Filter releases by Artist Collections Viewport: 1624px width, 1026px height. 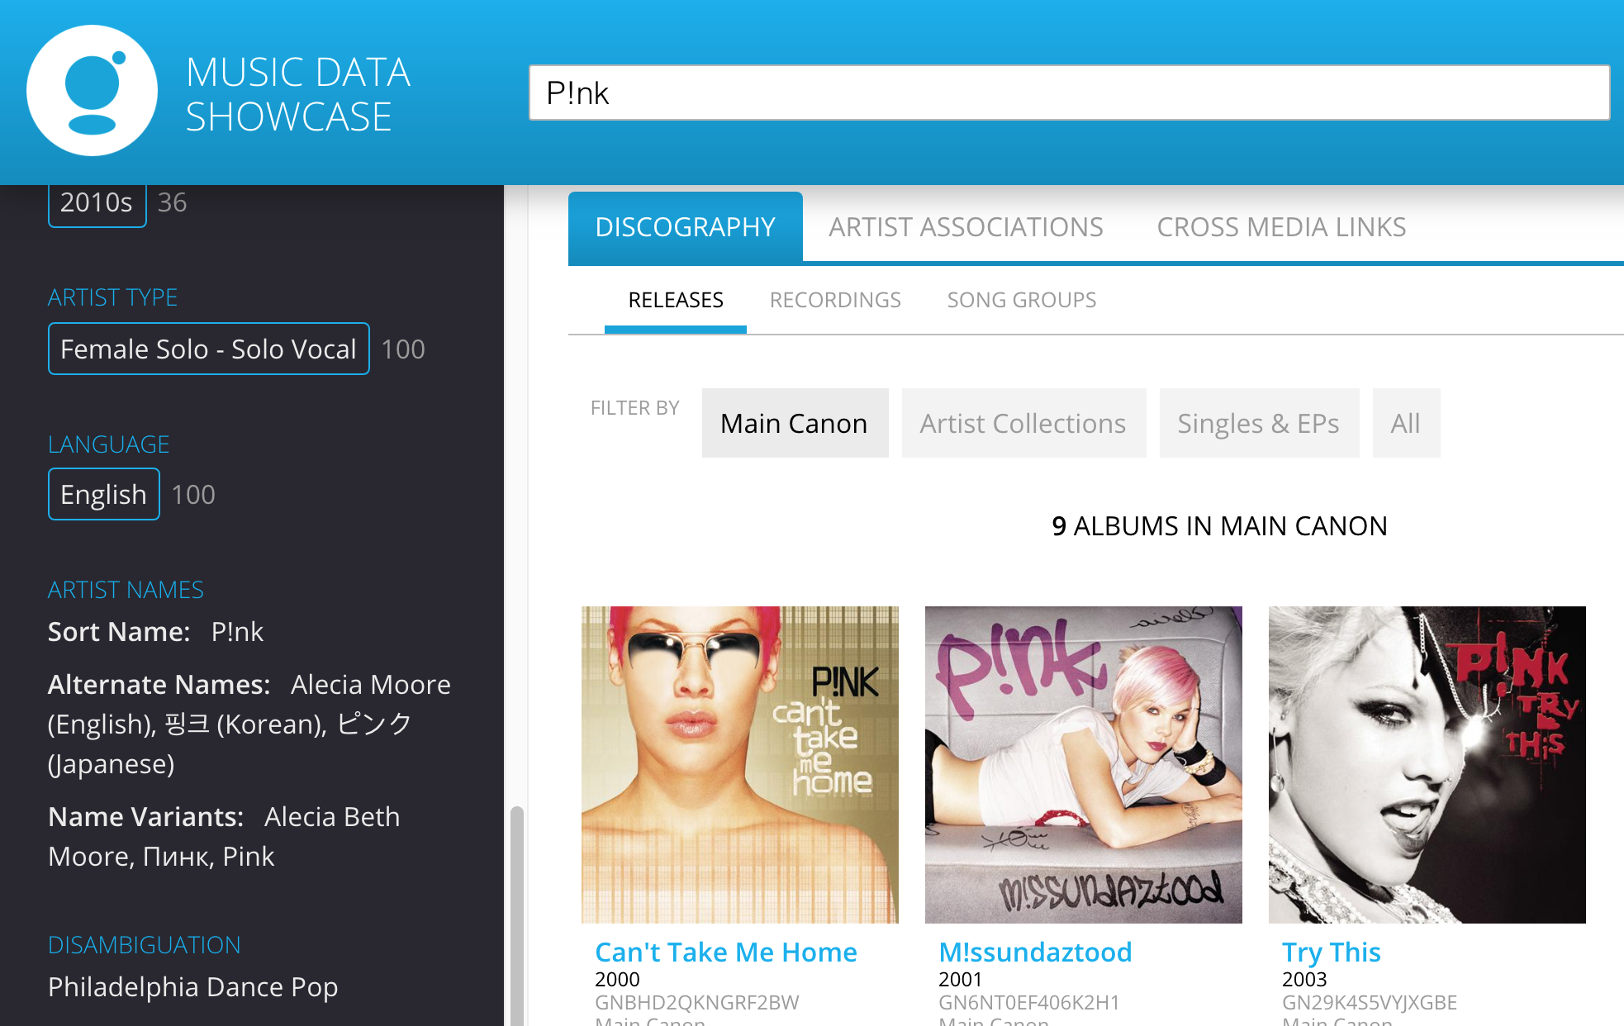coord(1023,423)
